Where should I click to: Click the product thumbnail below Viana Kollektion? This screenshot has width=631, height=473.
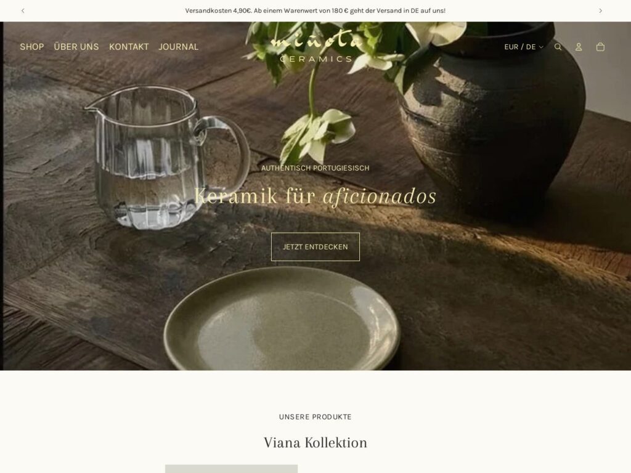click(x=232, y=469)
